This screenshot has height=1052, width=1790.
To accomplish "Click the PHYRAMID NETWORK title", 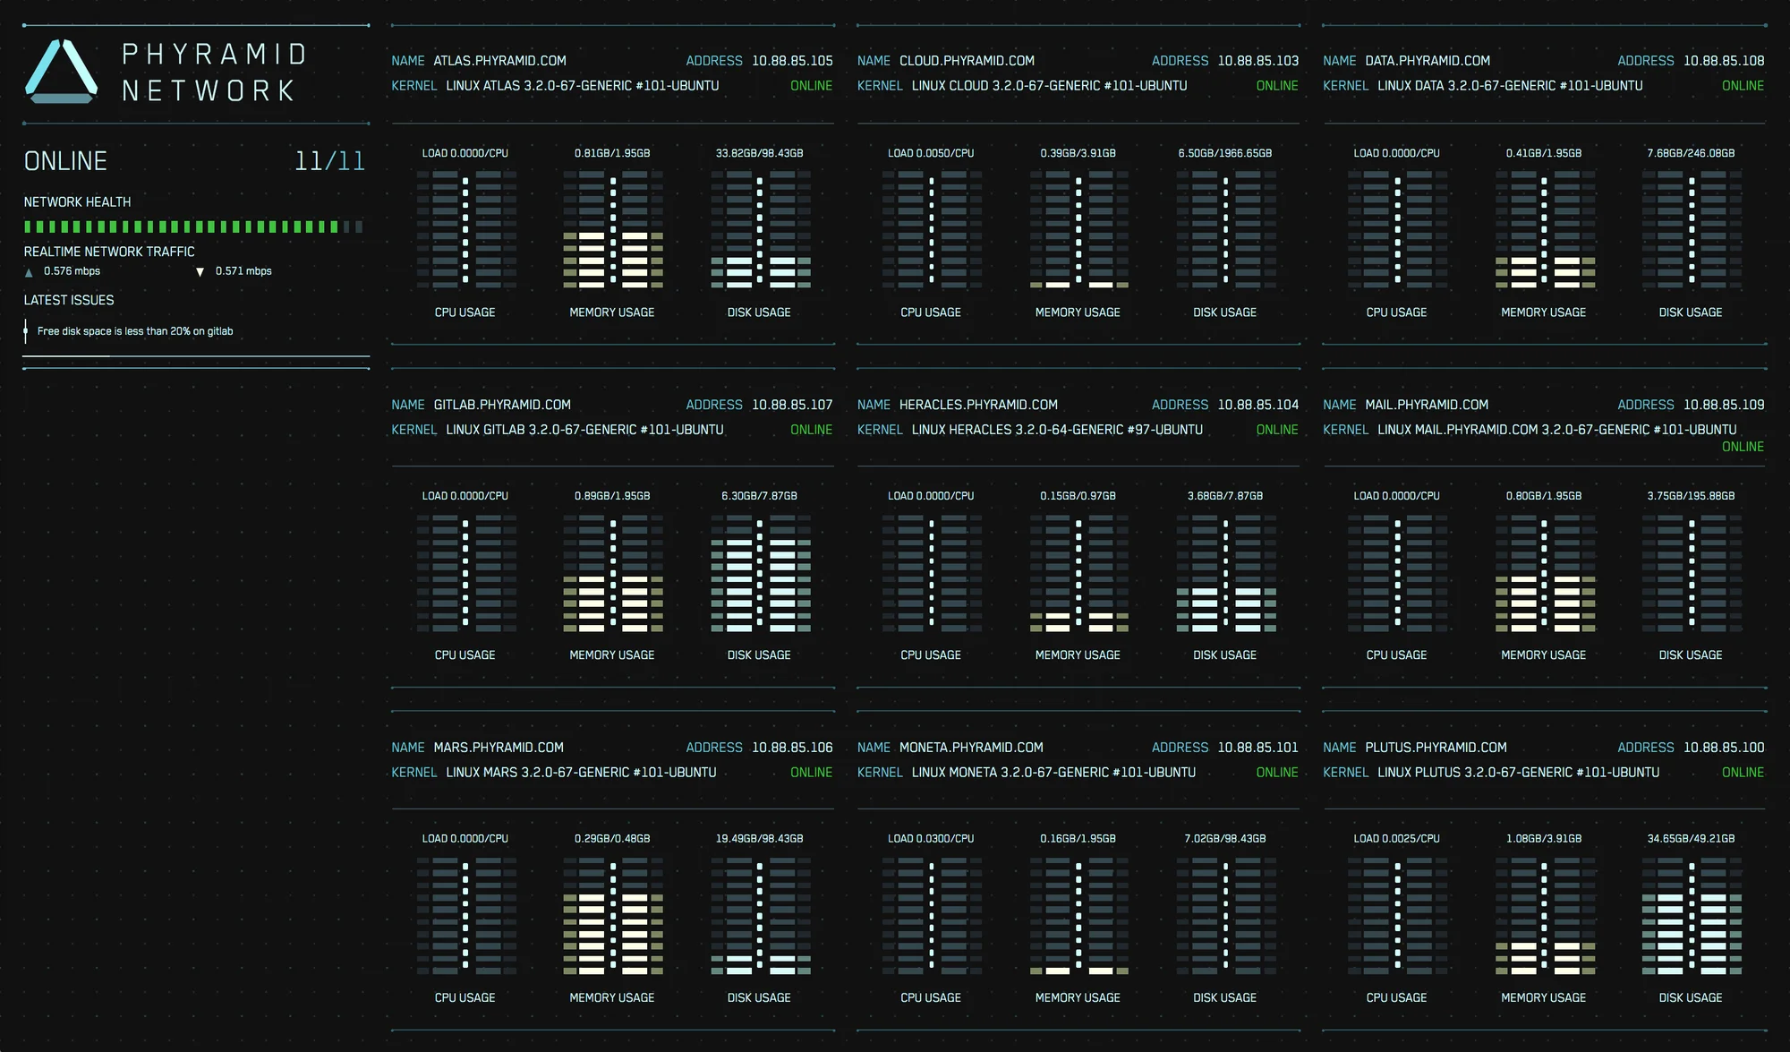I will pos(214,73).
